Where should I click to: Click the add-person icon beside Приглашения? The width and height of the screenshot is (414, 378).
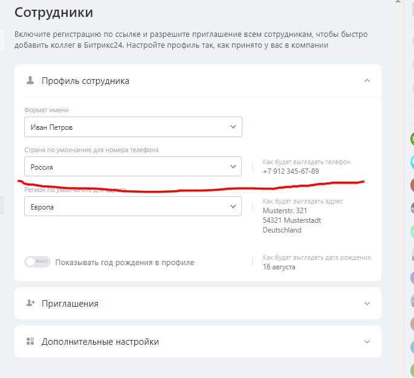[x=30, y=303]
